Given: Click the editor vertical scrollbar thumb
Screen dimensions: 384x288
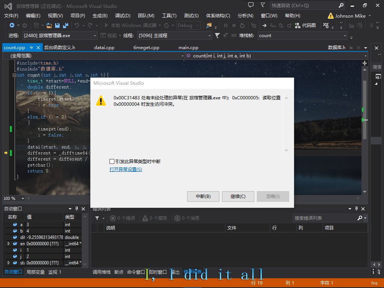Looking at the screenshot, I should (x=364, y=110).
